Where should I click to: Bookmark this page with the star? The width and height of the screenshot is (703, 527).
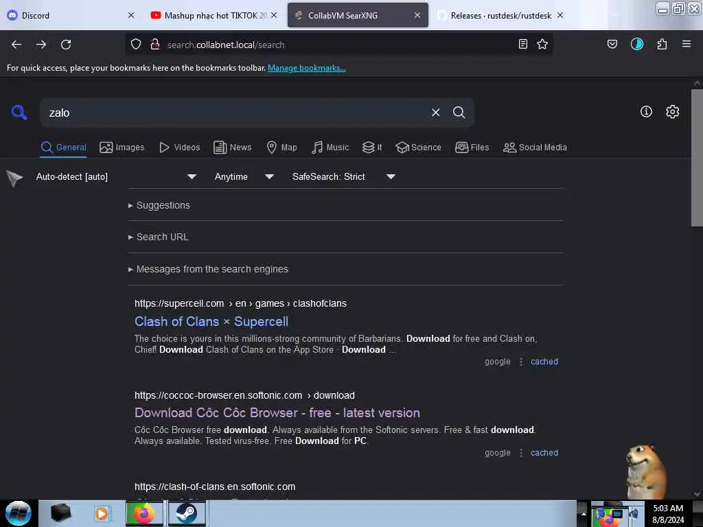point(542,44)
